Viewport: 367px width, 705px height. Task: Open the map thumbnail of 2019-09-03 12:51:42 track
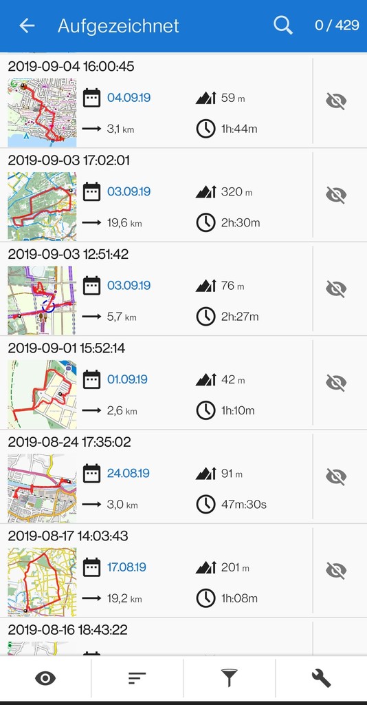[x=42, y=300]
